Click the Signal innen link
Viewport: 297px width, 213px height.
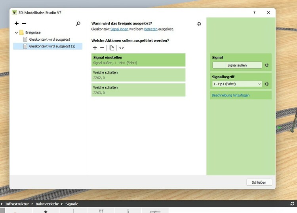coord(119,29)
